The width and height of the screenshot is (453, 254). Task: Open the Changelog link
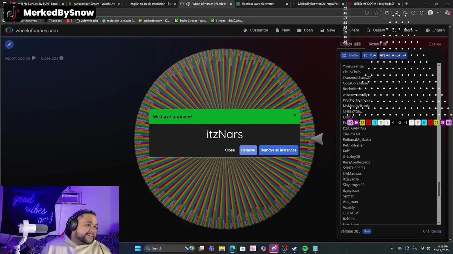click(432, 231)
